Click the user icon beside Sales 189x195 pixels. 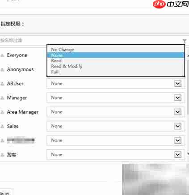point(2,127)
